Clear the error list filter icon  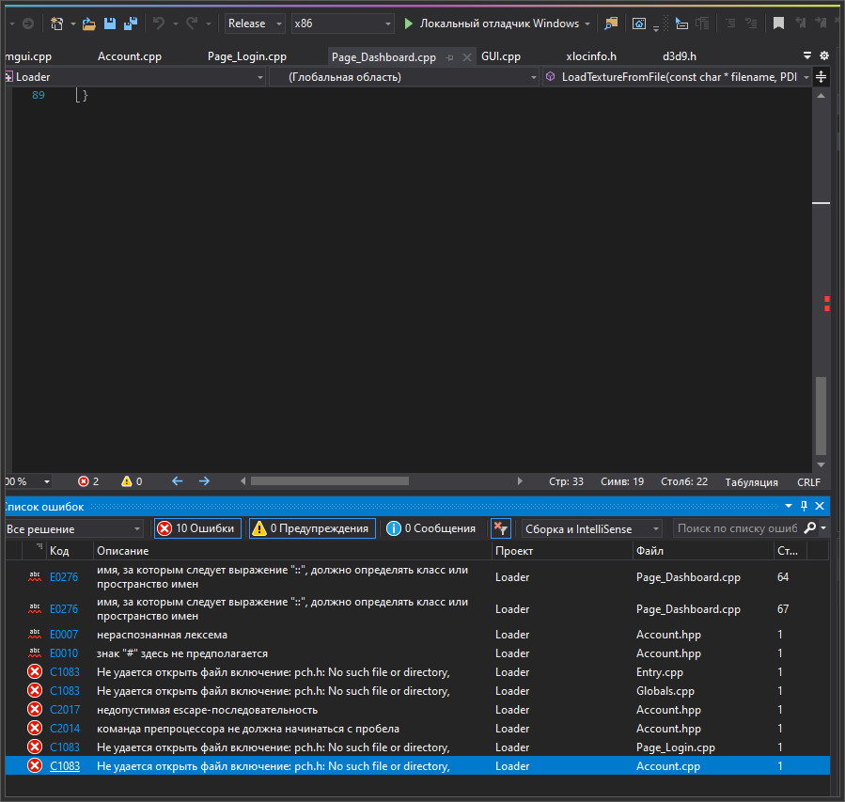pyautogui.click(x=500, y=528)
